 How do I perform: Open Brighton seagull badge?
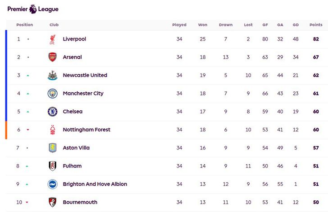53,184
